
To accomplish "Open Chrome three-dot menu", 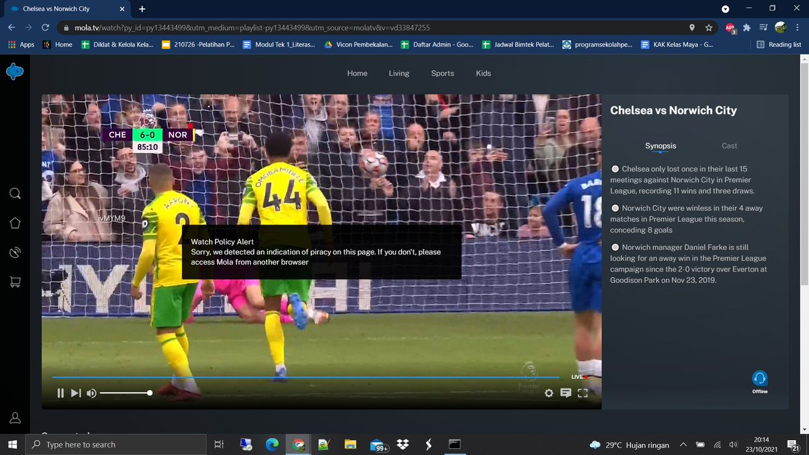I will 798,28.
